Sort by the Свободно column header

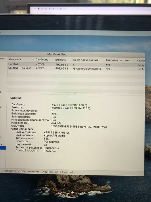pos(42,59)
